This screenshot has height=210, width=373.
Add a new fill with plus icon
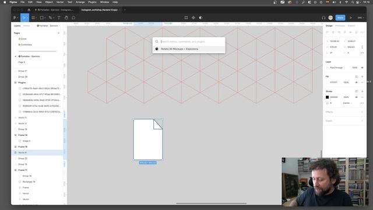click(362, 76)
